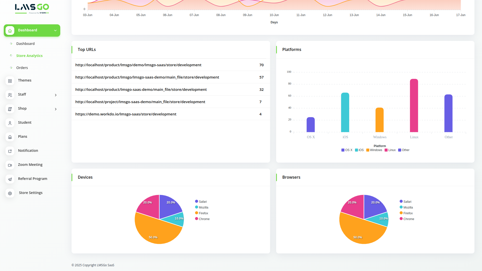
Task: Click the Staff users icon
Action: tap(10, 95)
